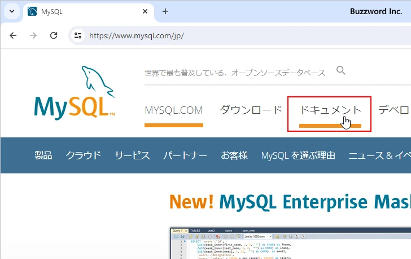
Task: Click the 製品 link in blue bar
Action: (x=43, y=155)
